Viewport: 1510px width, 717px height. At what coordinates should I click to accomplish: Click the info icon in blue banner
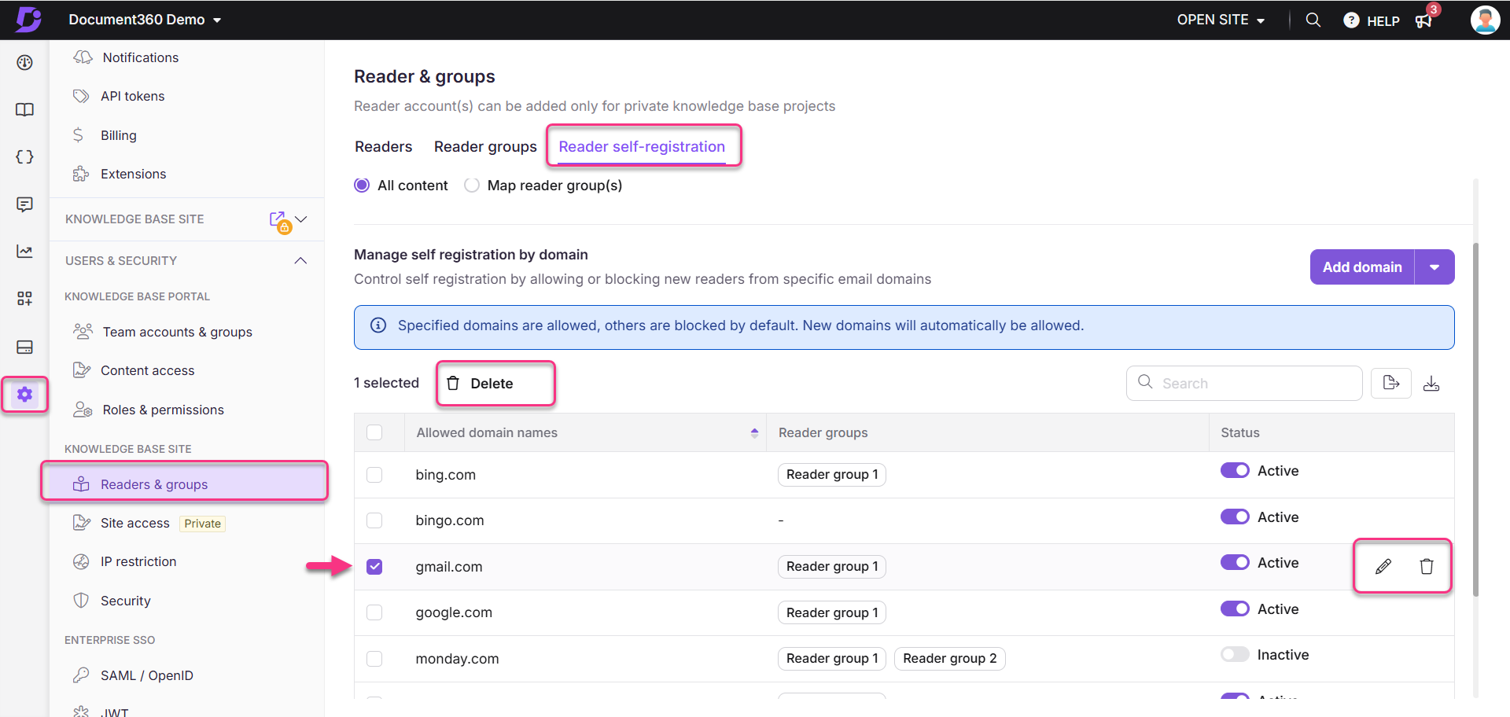(378, 325)
